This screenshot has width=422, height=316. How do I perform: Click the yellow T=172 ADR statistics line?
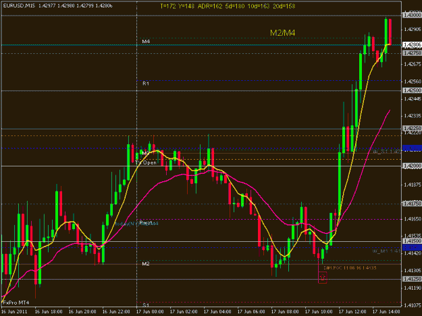click(228, 6)
